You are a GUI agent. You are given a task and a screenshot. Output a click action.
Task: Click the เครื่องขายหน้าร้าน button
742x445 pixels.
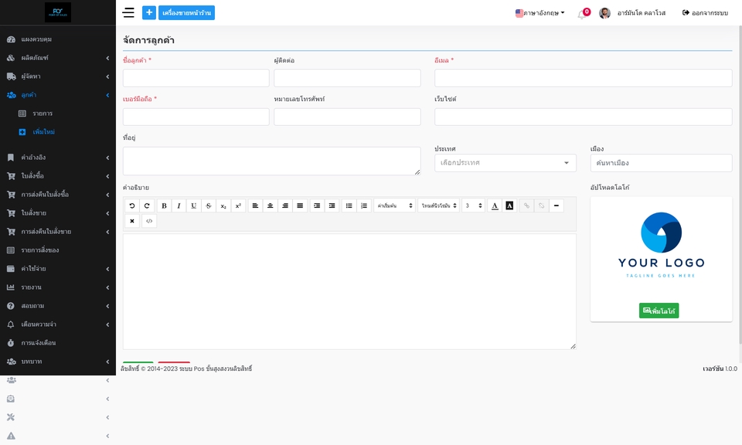(186, 13)
